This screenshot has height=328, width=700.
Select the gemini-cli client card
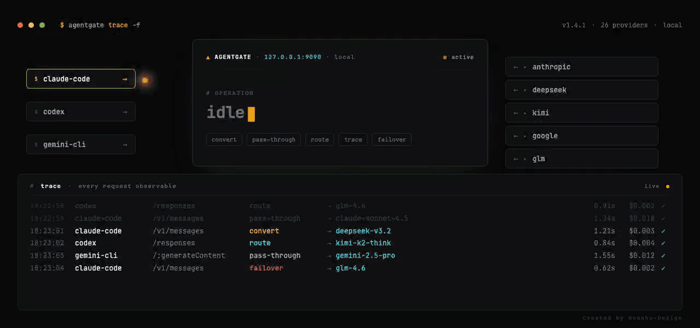coord(80,144)
